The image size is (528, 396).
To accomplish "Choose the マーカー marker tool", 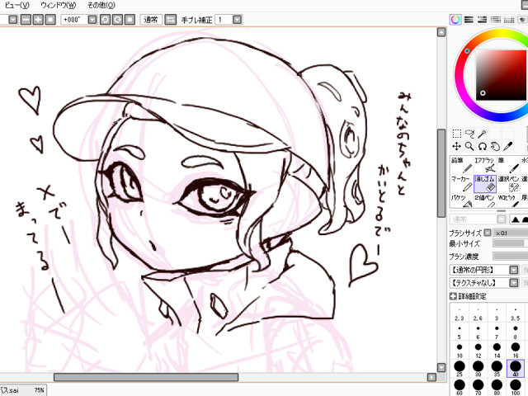I will coord(461,184).
